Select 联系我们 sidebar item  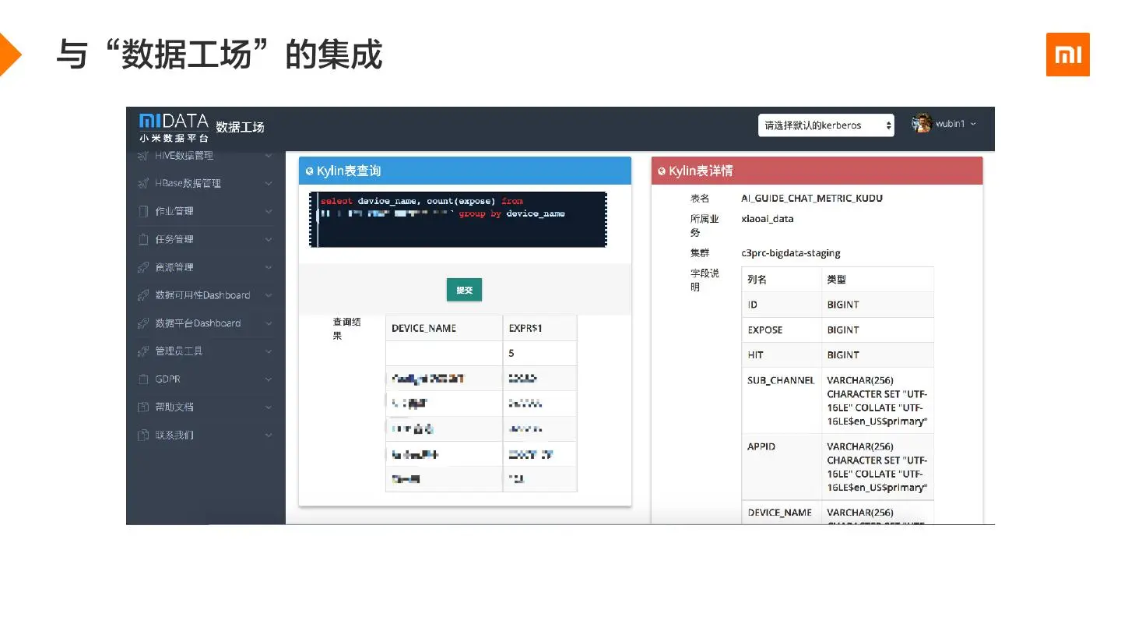pos(174,435)
